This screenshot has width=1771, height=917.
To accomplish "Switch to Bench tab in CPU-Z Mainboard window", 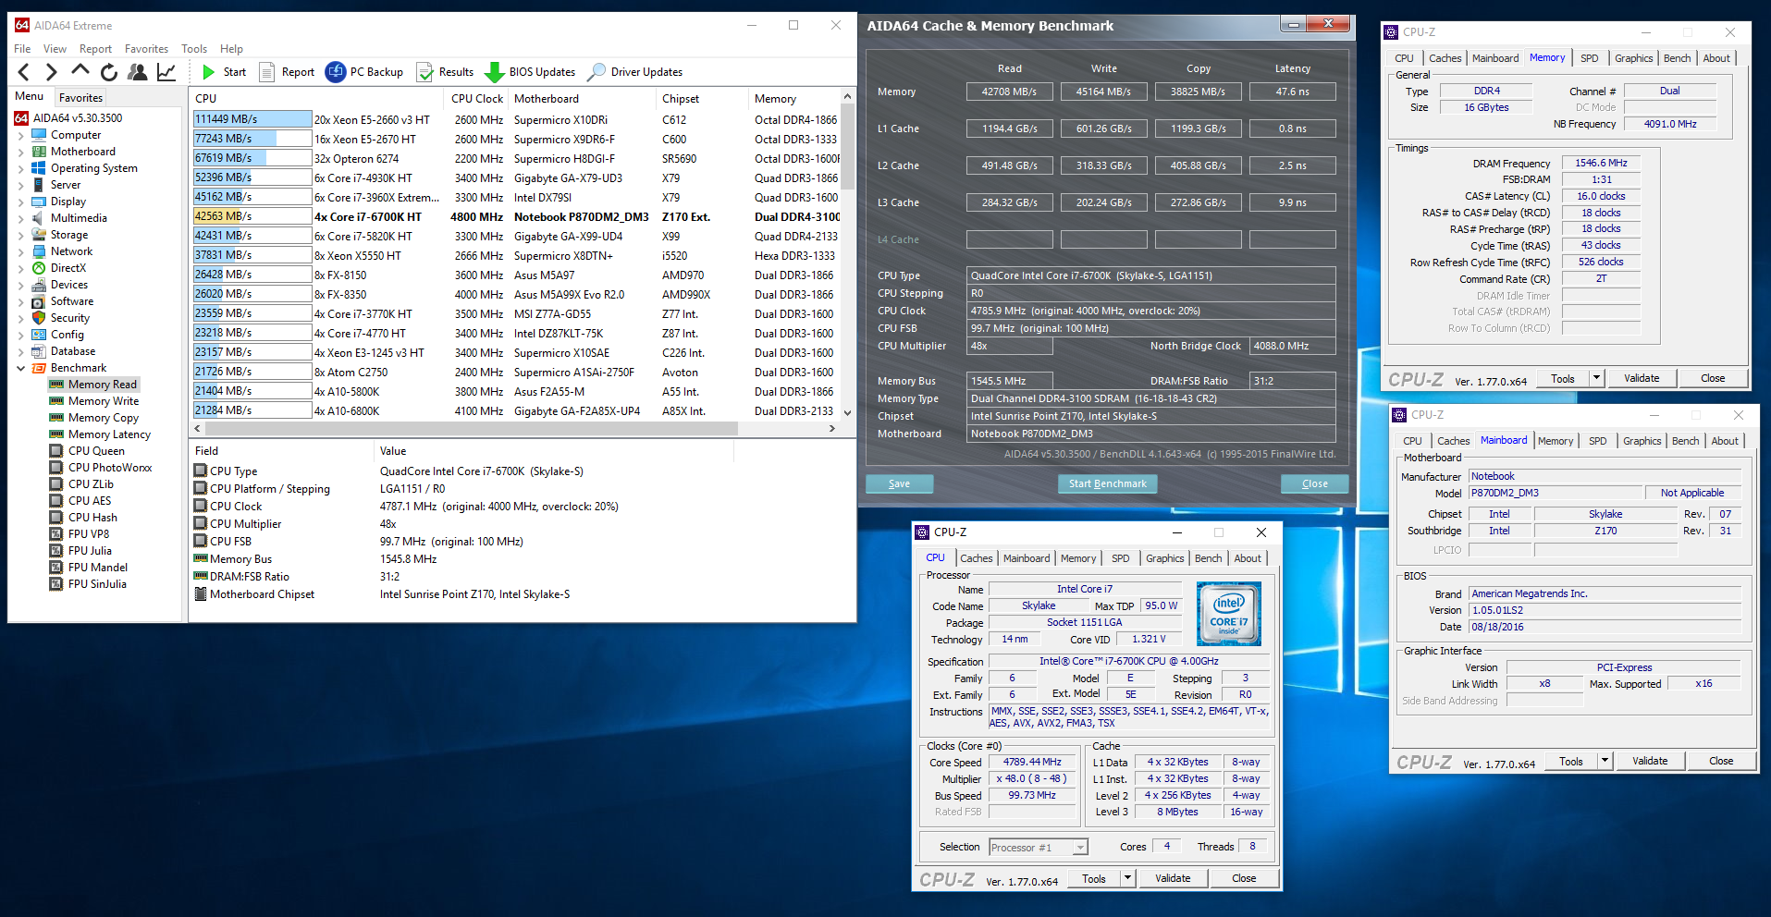I will 1685,441.
